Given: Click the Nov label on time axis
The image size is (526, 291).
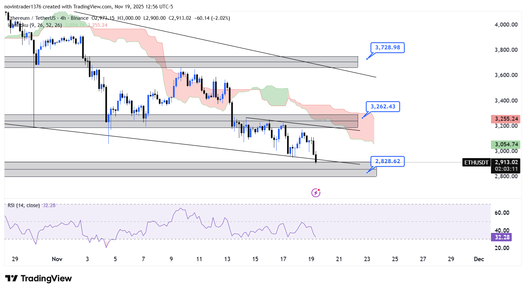Looking at the screenshot, I should 57,259.
